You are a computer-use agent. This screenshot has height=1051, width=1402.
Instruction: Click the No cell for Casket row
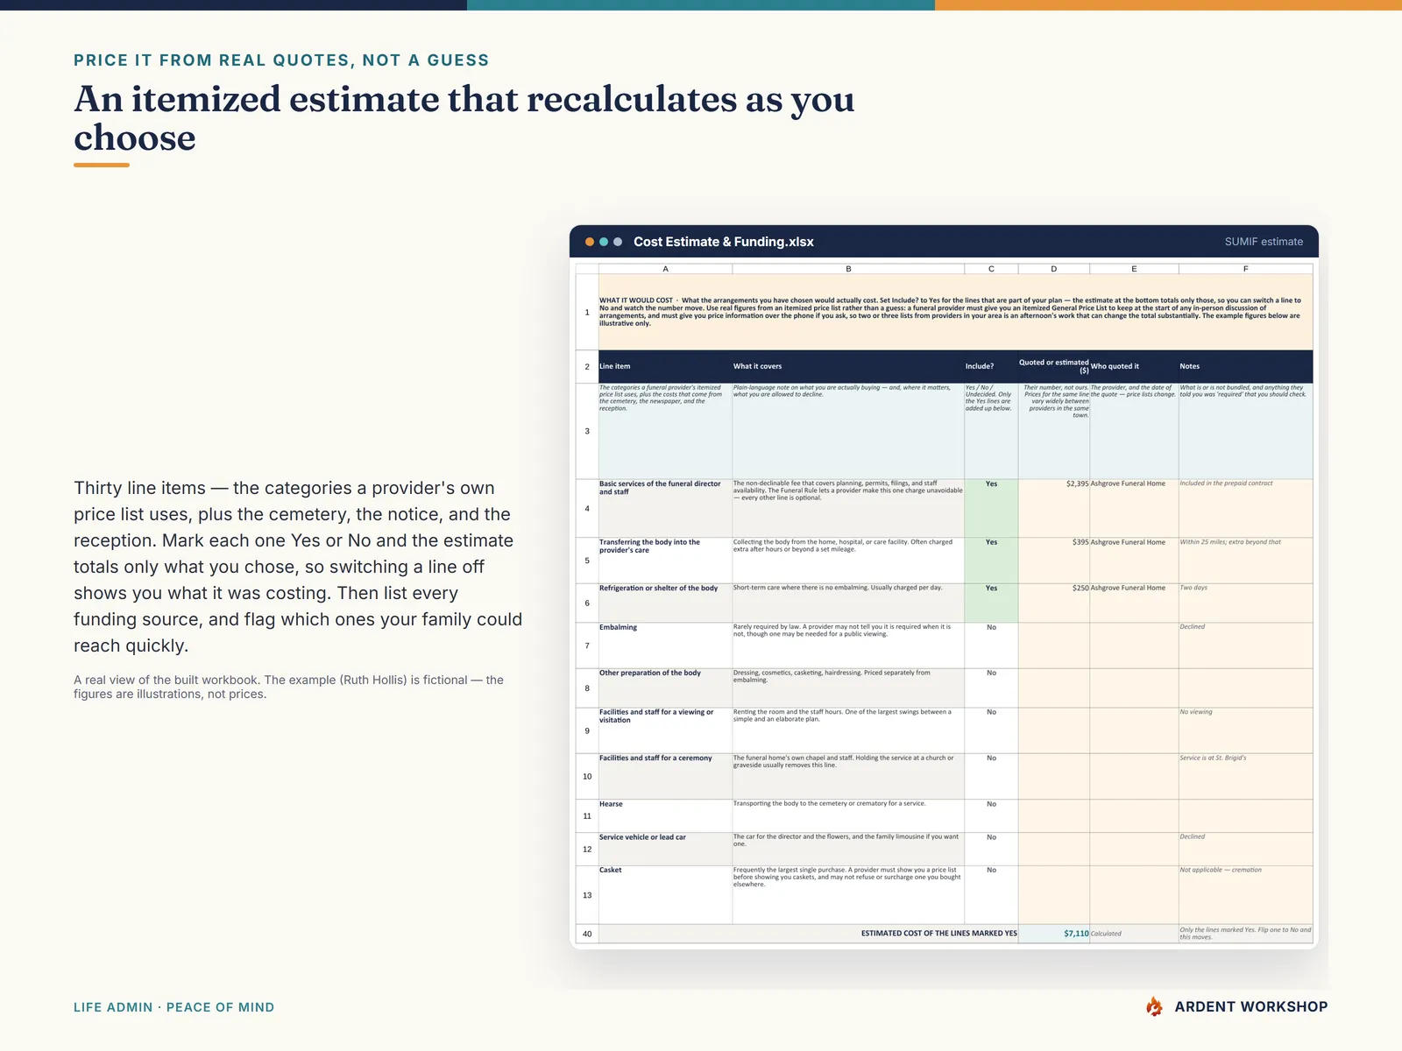click(991, 895)
